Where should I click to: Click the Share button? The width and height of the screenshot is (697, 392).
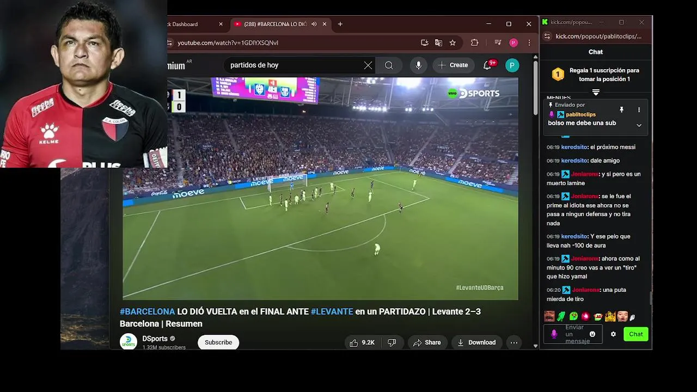click(427, 342)
